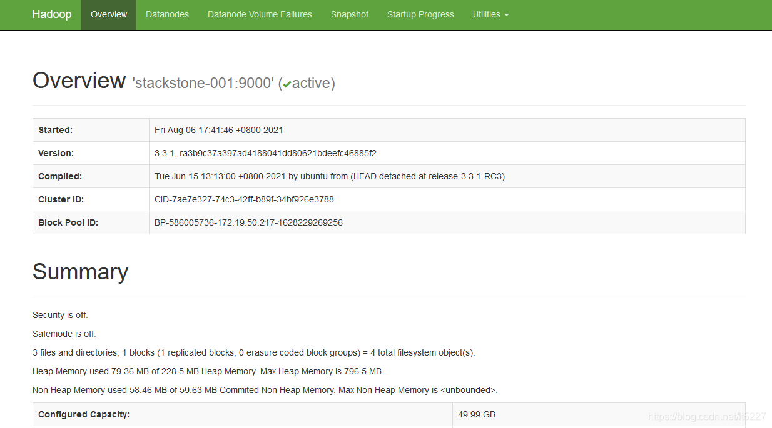Select compiled date Tue Jun 15 value
772x428 pixels.
(330, 176)
